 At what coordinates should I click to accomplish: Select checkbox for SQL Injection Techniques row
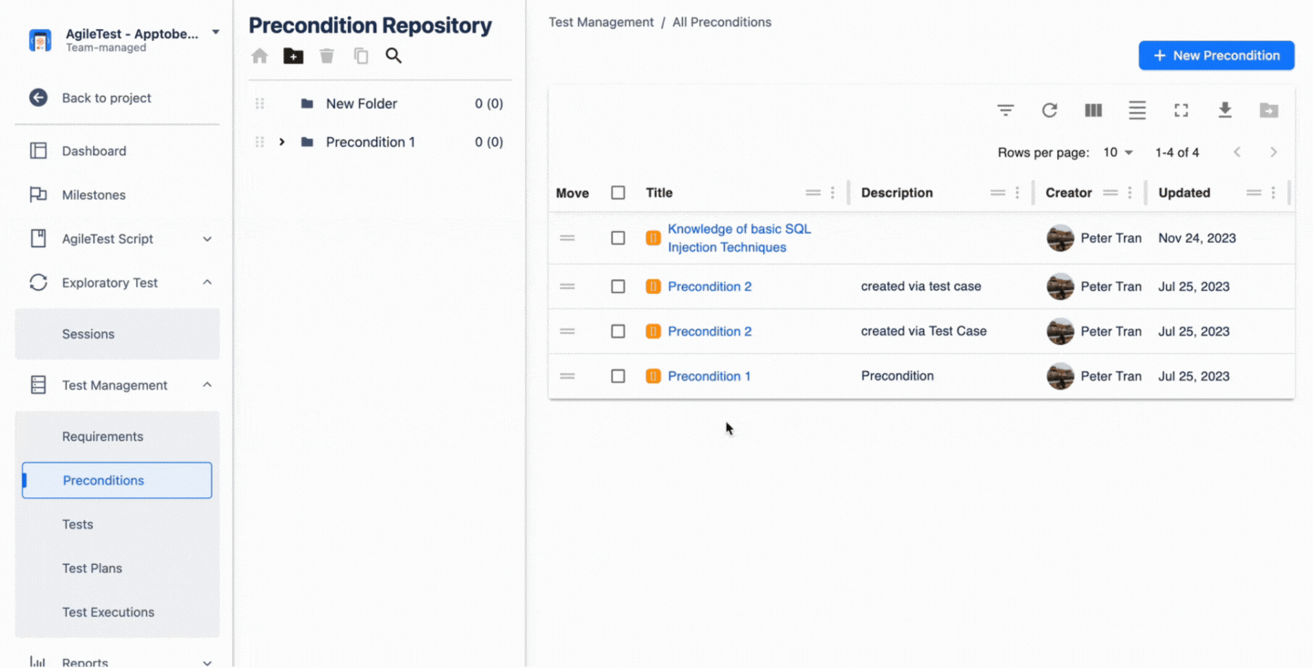click(618, 238)
